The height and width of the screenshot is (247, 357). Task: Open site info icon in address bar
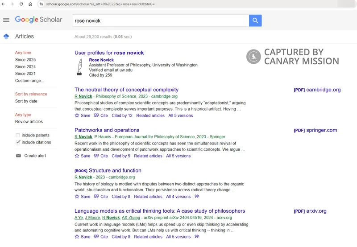pyautogui.click(x=41, y=4)
